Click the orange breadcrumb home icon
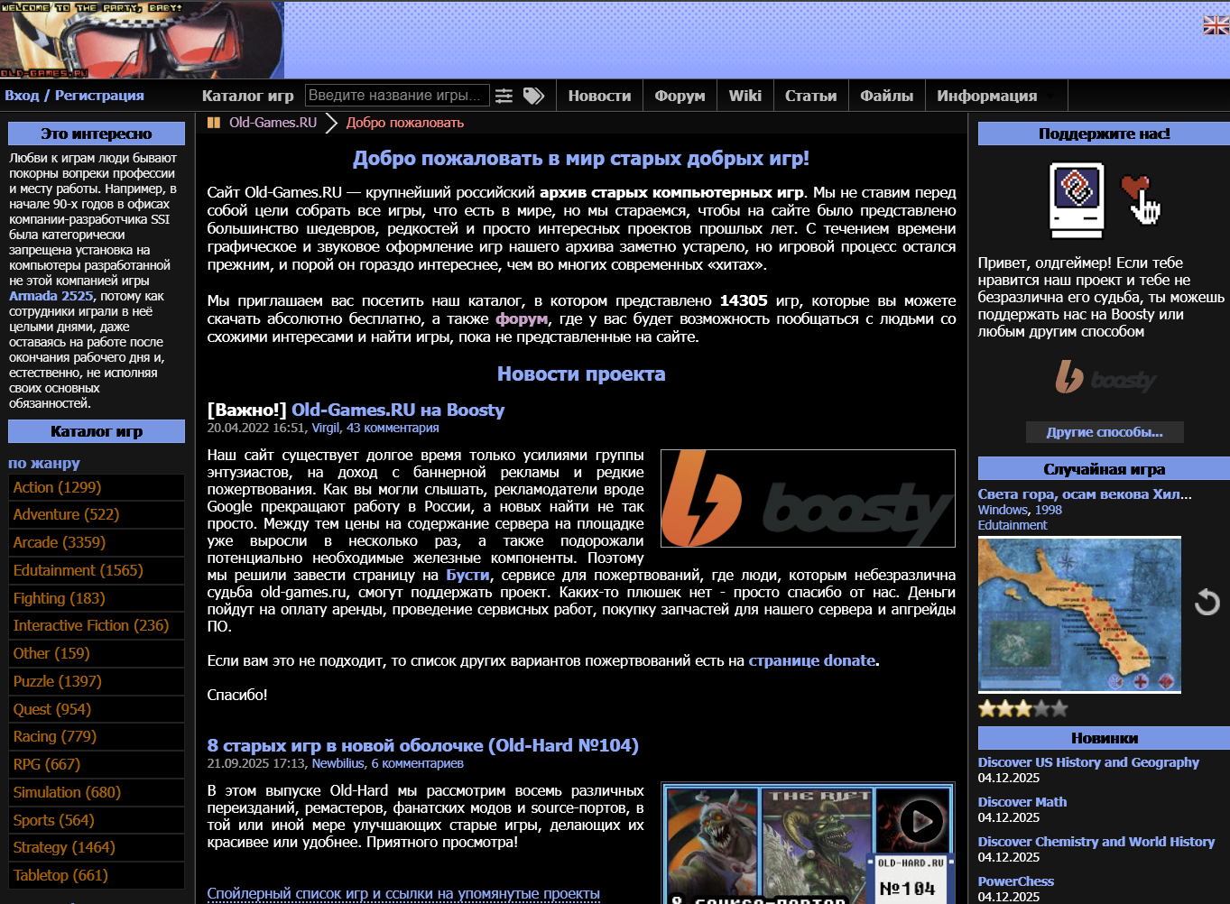The height and width of the screenshot is (904, 1230). [x=214, y=123]
